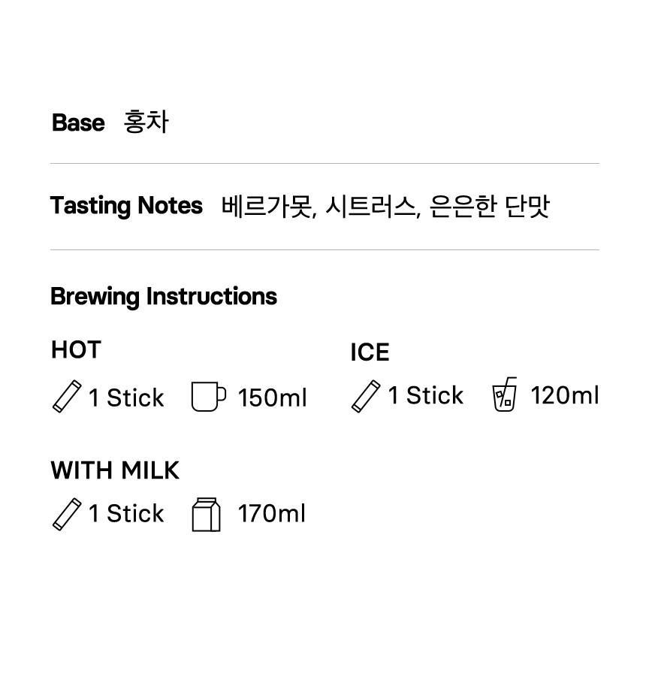Click the 150ml amount text
Screen dimensions: 646x686
[272, 397]
